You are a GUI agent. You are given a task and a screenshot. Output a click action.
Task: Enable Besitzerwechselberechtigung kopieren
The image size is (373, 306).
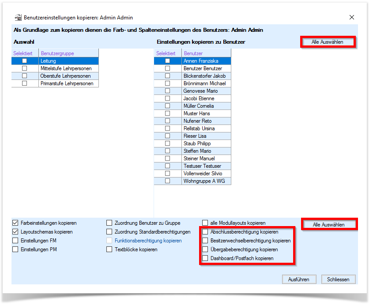click(205, 241)
